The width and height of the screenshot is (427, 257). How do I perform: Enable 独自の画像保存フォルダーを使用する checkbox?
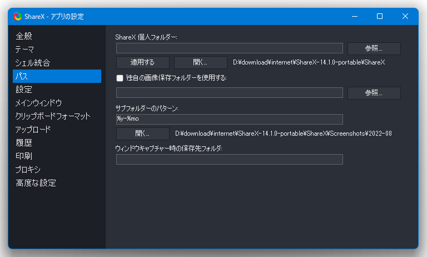120,78
